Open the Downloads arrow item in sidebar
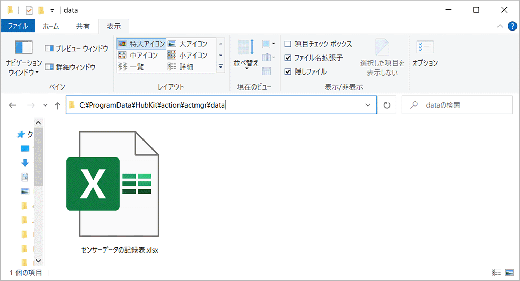 25,163
